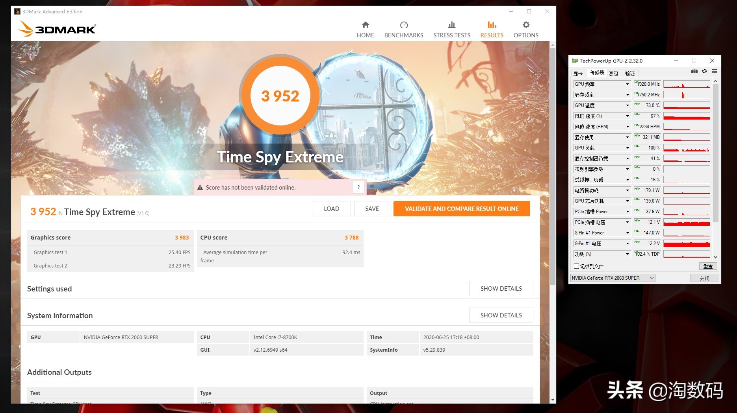Click the GPU-Z app icon in its title bar

click(x=575, y=61)
